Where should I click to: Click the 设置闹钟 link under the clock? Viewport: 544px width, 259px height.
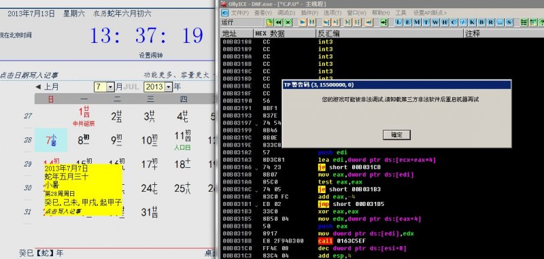pyautogui.click(x=150, y=56)
